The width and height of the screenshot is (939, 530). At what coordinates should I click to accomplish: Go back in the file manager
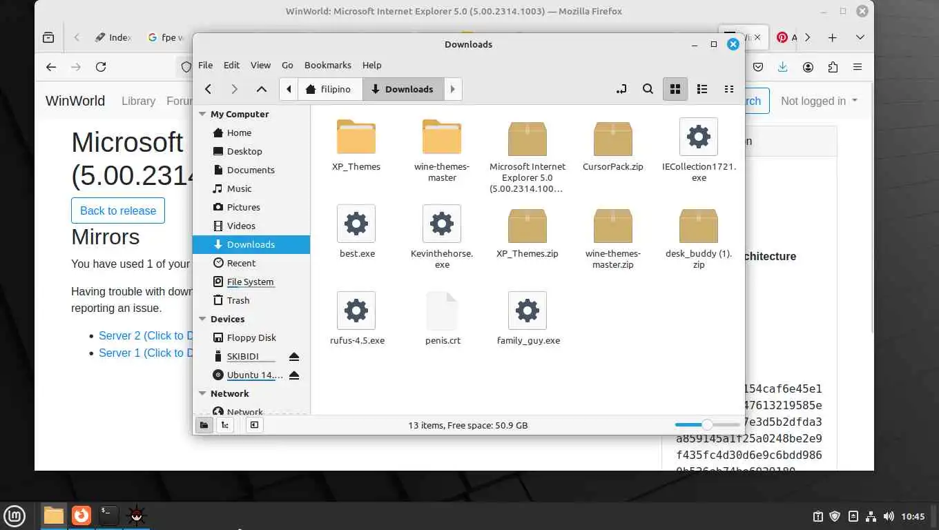(208, 89)
